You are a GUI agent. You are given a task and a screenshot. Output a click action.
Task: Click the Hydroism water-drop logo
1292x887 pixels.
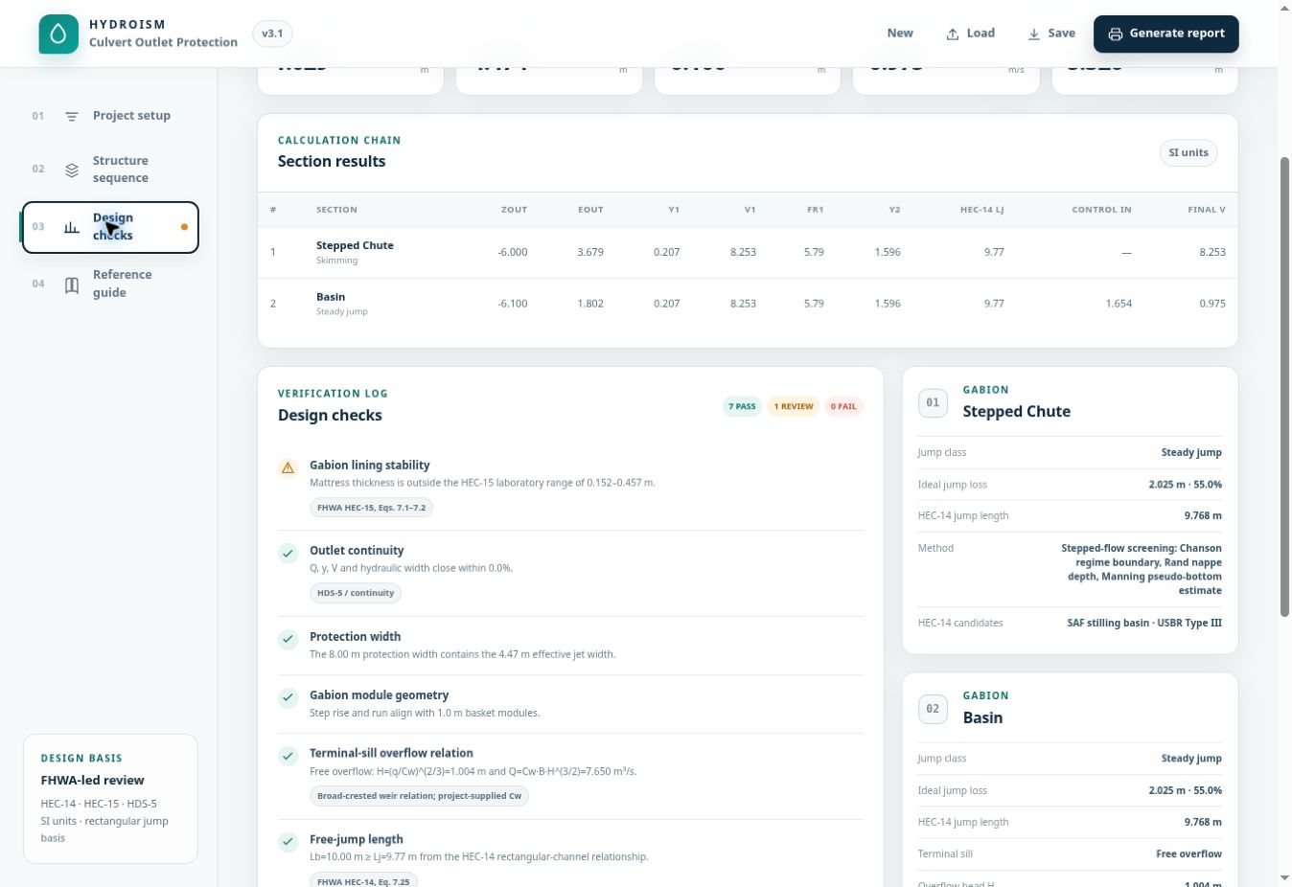point(58,34)
